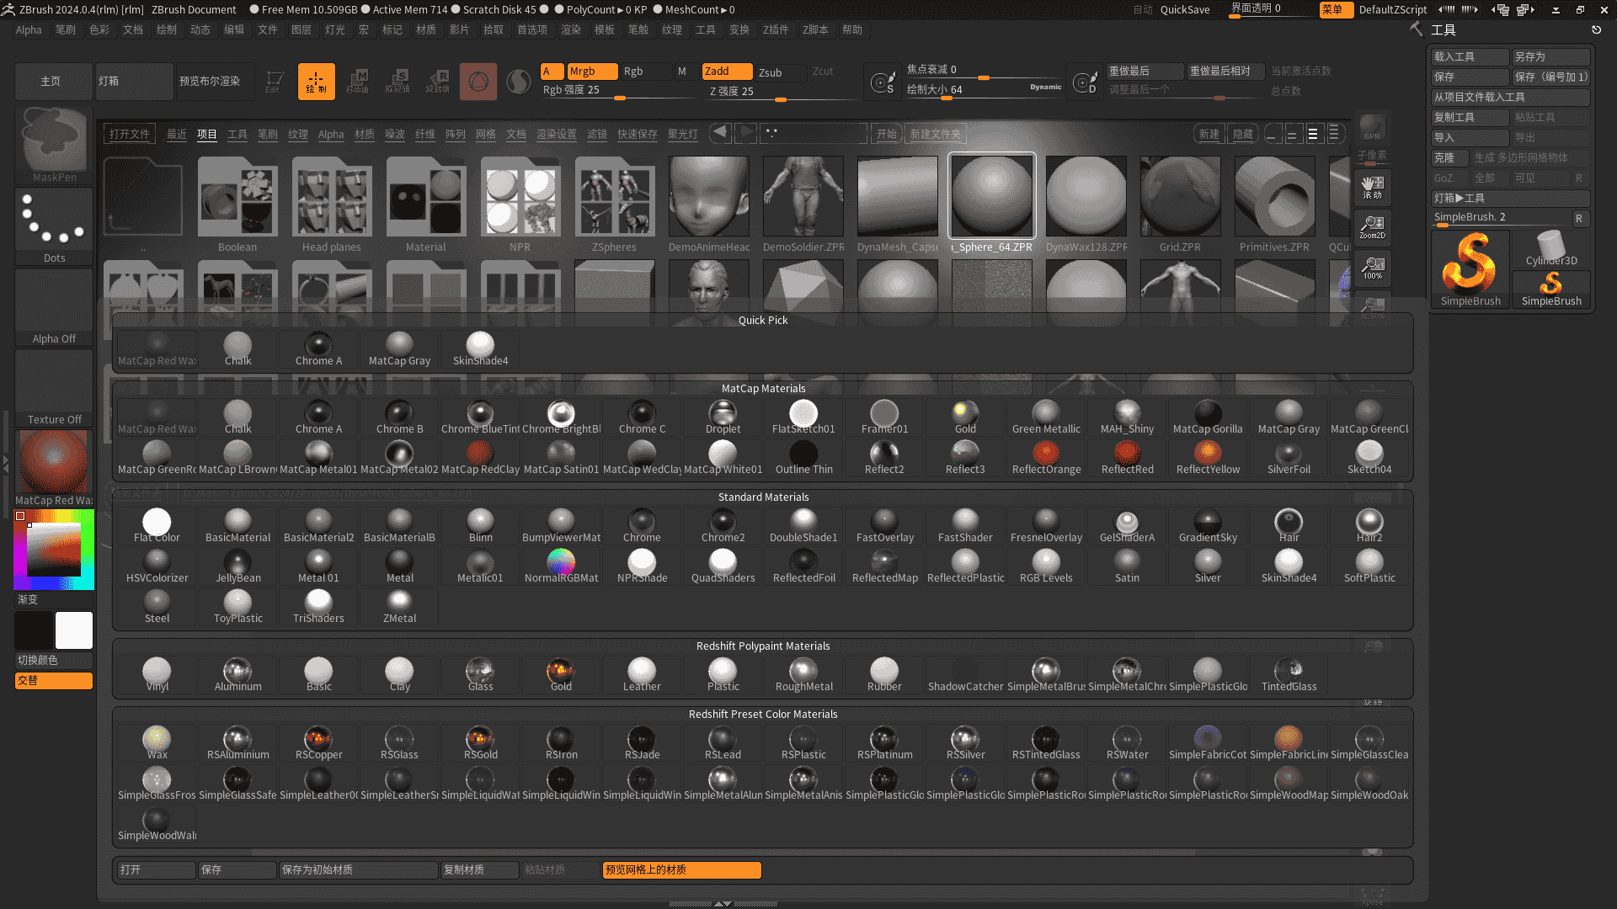This screenshot has height=909, width=1617.
Task: Switch to the 项目 tab in LightBox
Action: point(206,133)
